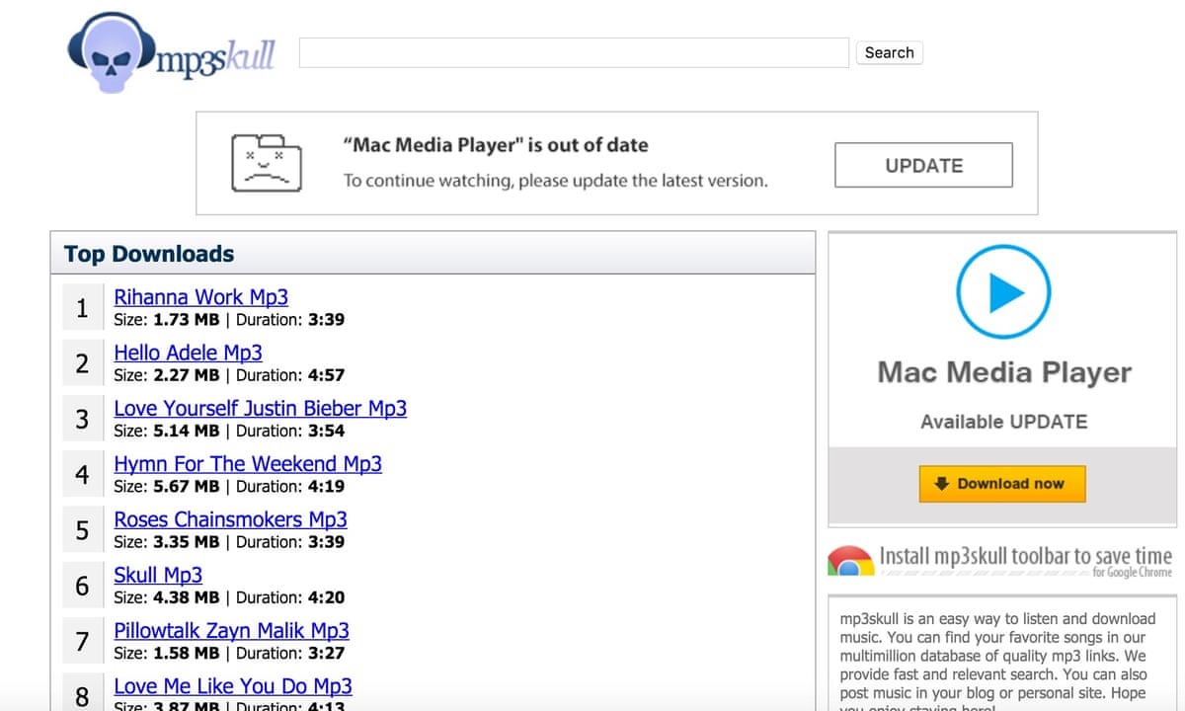Open the Skull Mp3 download entry
1185x711 pixels.
[158, 575]
